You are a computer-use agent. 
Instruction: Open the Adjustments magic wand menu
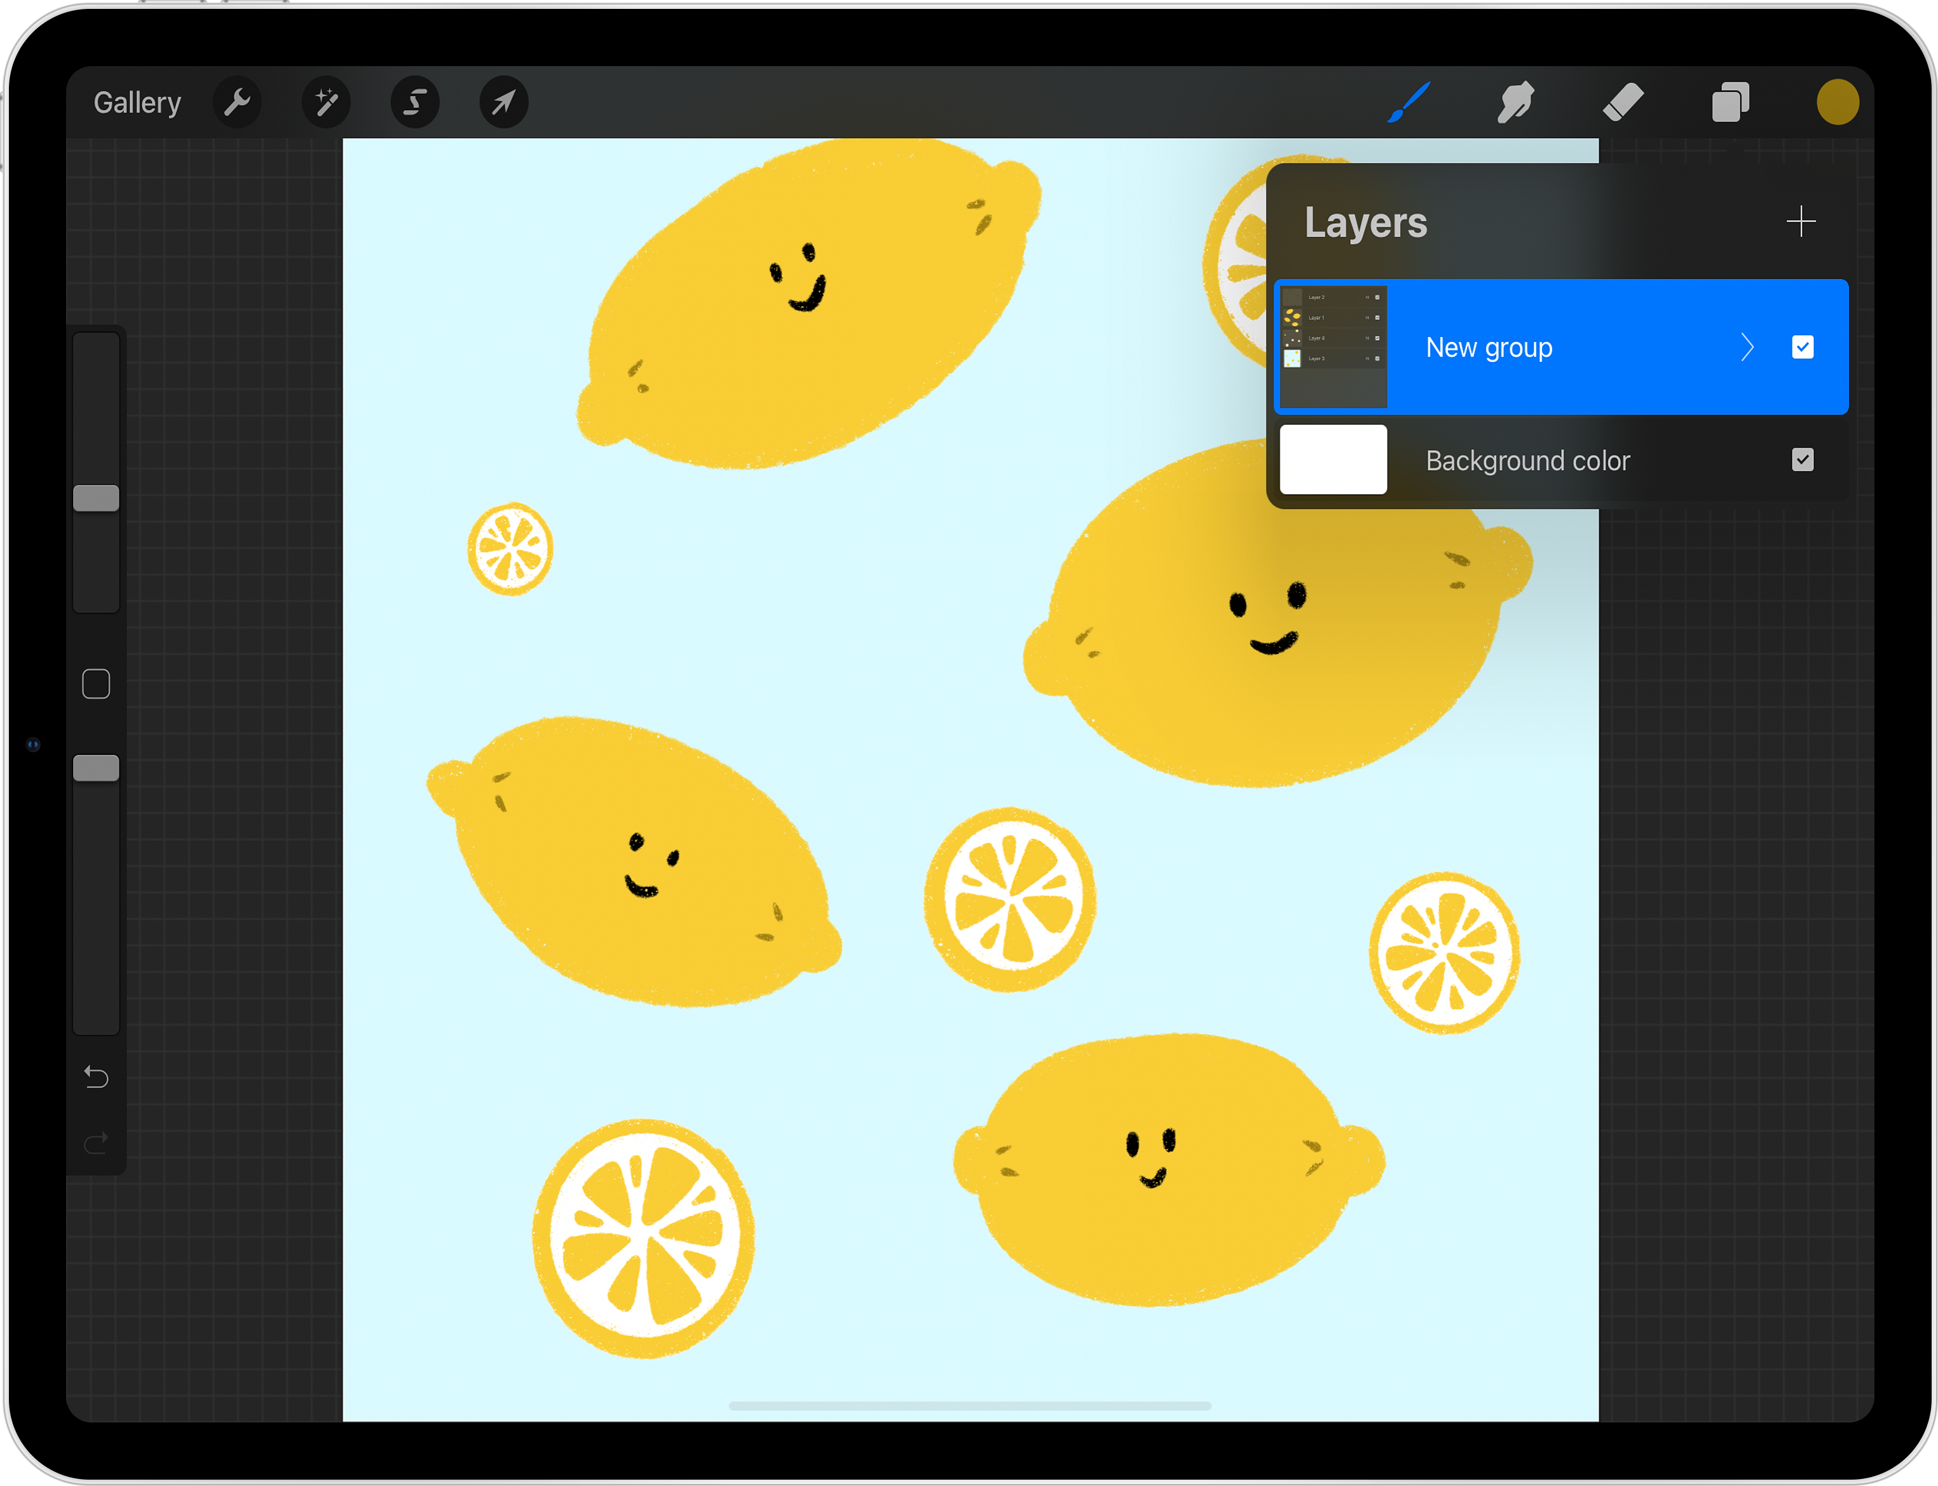pyautogui.click(x=326, y=102)
